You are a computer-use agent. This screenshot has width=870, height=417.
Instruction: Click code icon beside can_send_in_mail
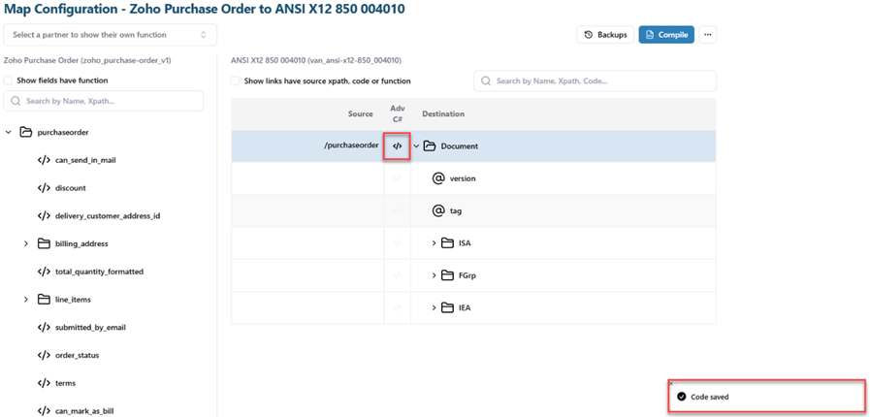[44, 160]
